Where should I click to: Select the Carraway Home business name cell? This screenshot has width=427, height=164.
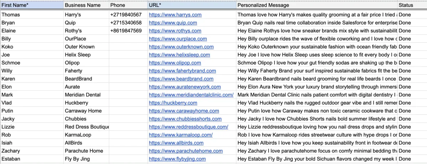click(86, 111)
